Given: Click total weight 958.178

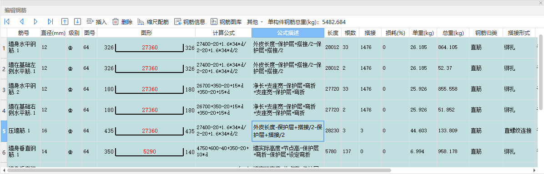Looking at the screenshot, I should point(453,152).
